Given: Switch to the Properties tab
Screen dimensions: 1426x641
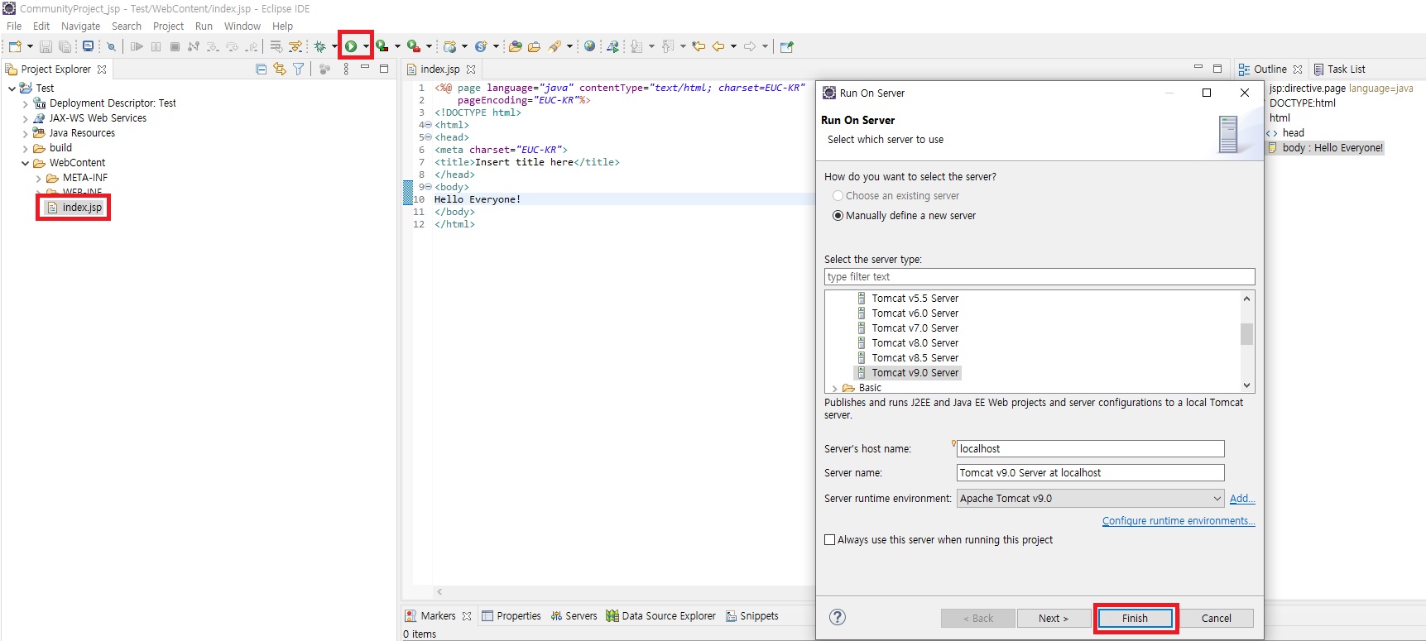Looking at the screenshot, I should point(511,616).
